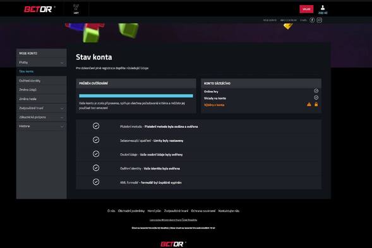Screen dimensions: 372x248
Task: Click the check icon beside Online hry
Action: [x=316, y=90]
